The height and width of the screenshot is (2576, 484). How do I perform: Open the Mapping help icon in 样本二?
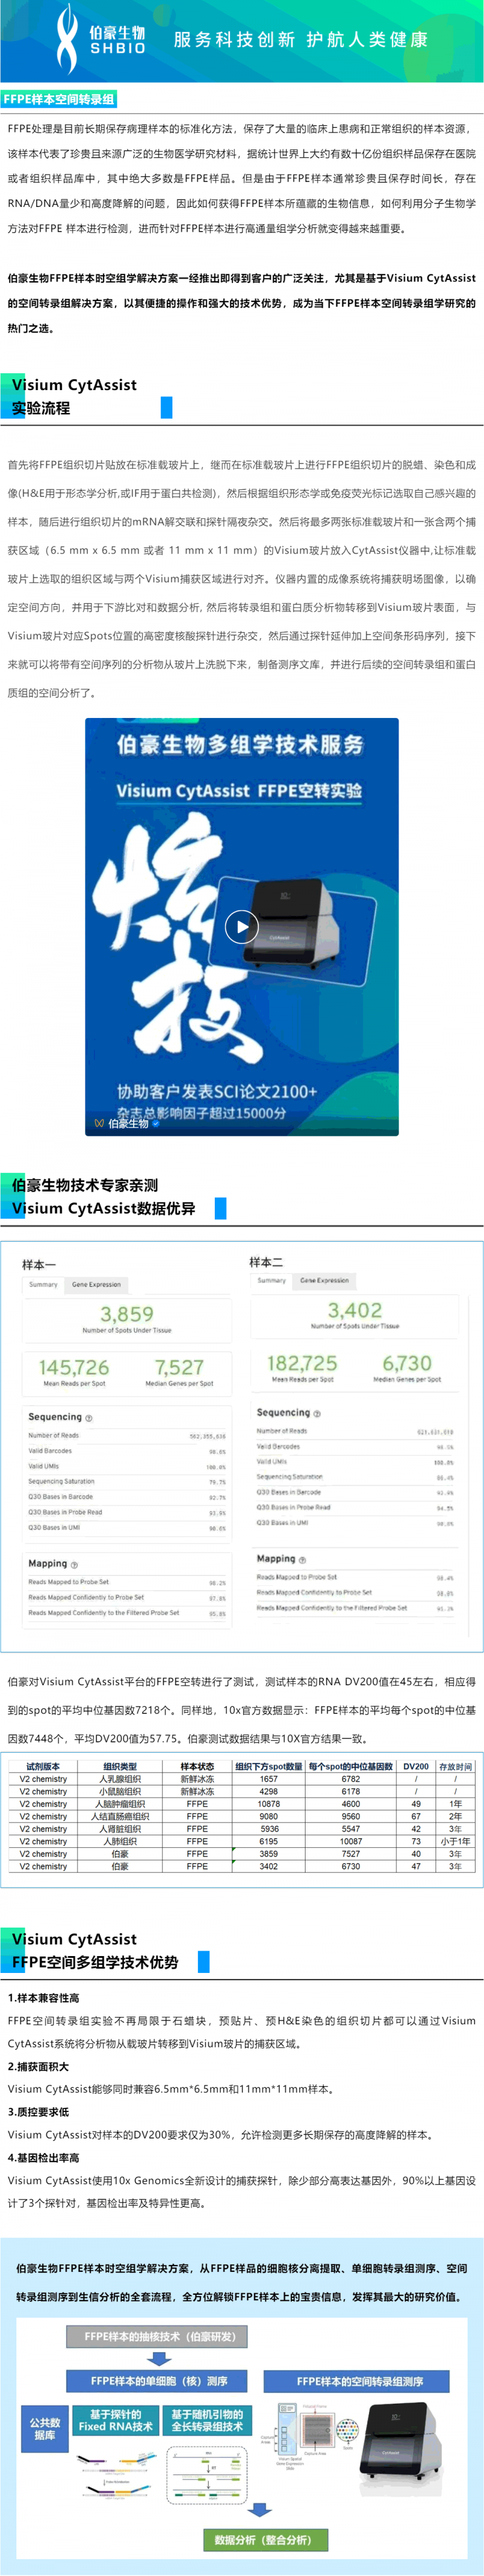pos(302,1559)
